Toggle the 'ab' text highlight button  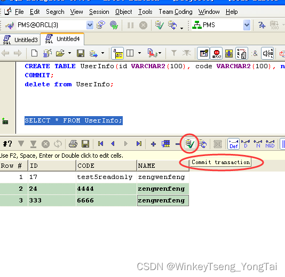pyautogui.click(x=117, y=53)
